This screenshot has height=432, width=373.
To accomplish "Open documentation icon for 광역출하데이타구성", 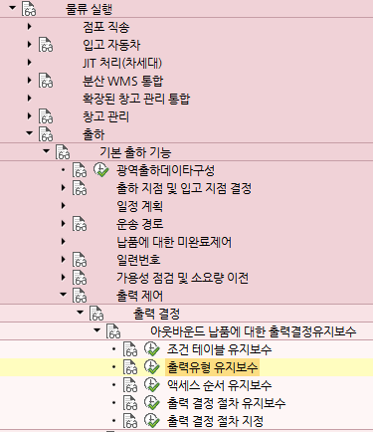I will point(80,170).
